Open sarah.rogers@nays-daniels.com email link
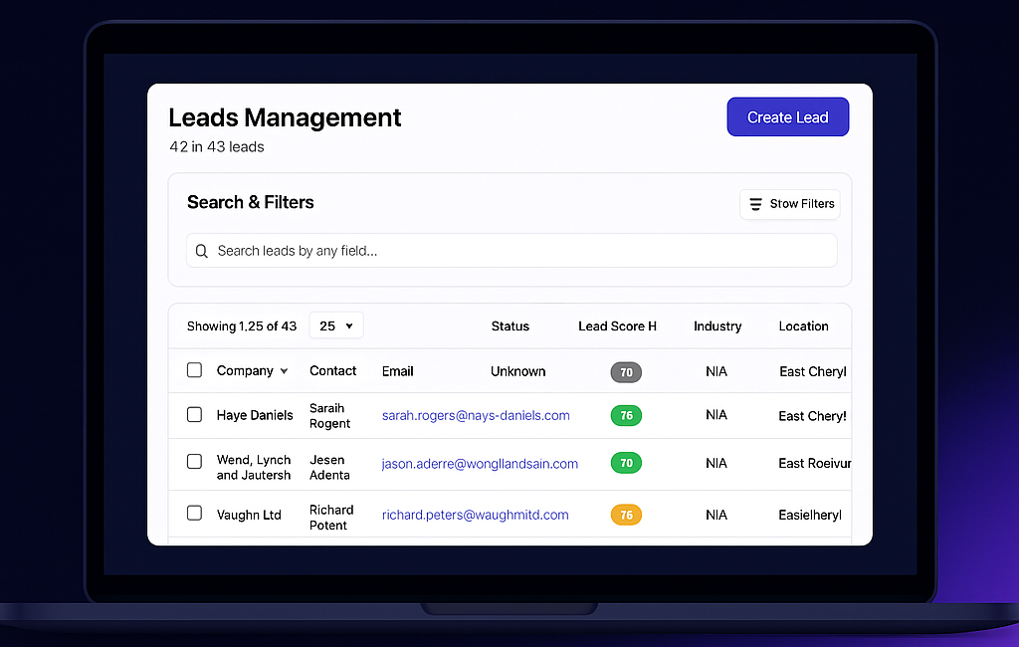The height and width of the screenshot is (647, 1019). point(476,415)
